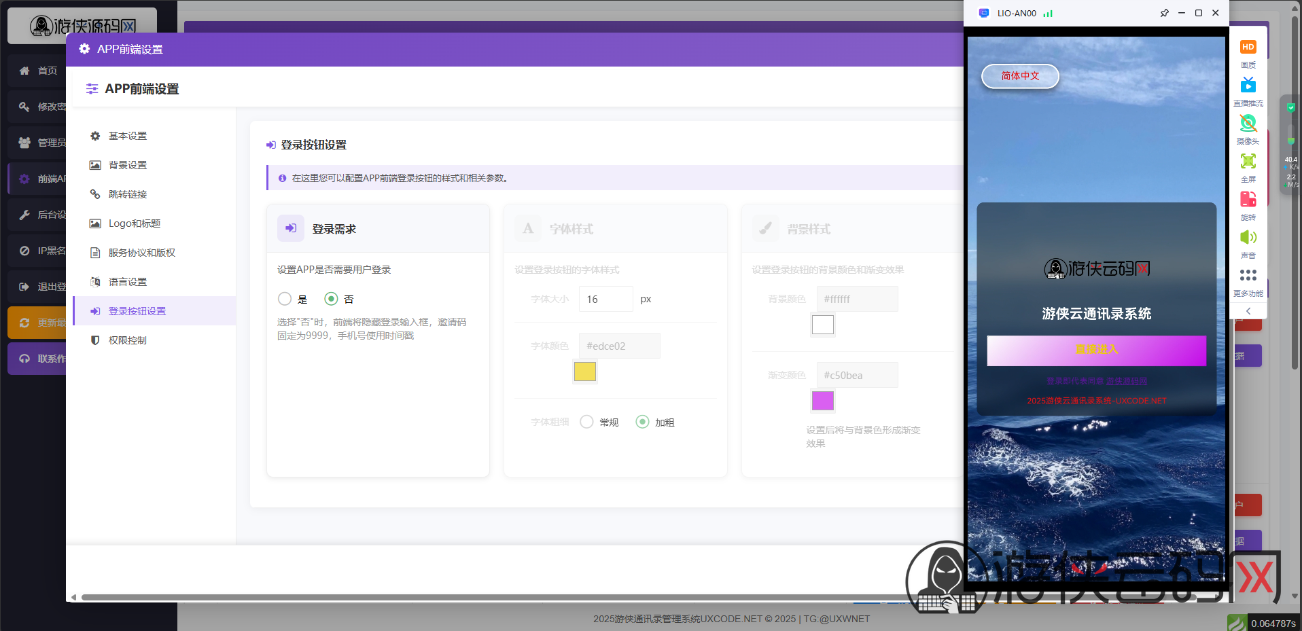Screen dimensions: 1302x631
Task: Click 简体中文 language button in phone preview
Action: [x=1020, y=76]
